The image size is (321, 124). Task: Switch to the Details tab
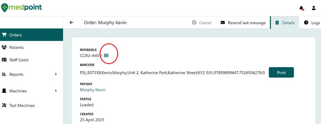click(285, 23)
